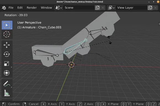Screen dimensions: 160x106
Task: Click X Axis constraint in status bar
Action: tap(49, 104)
